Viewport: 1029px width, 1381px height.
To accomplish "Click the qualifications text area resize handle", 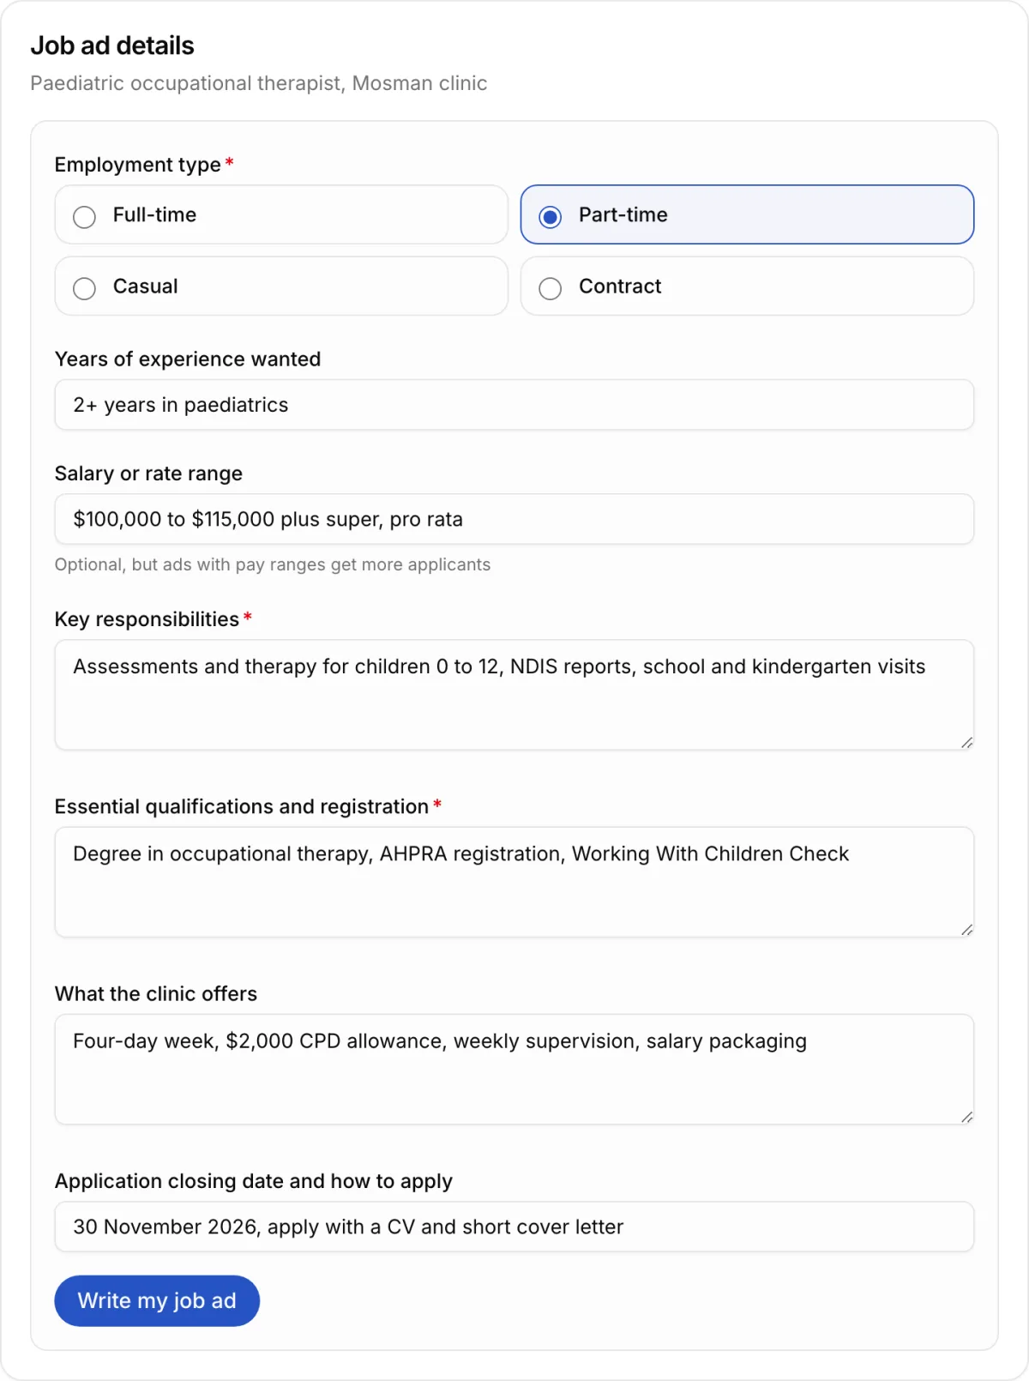I will [966, 930].
